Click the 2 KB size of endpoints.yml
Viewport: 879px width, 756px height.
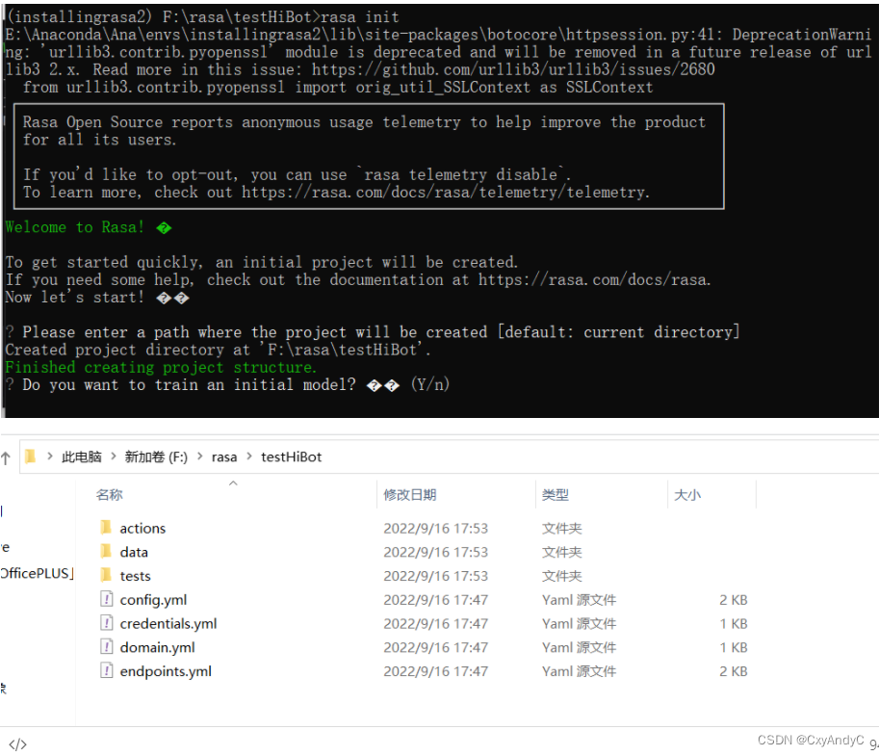pos(734,671)
